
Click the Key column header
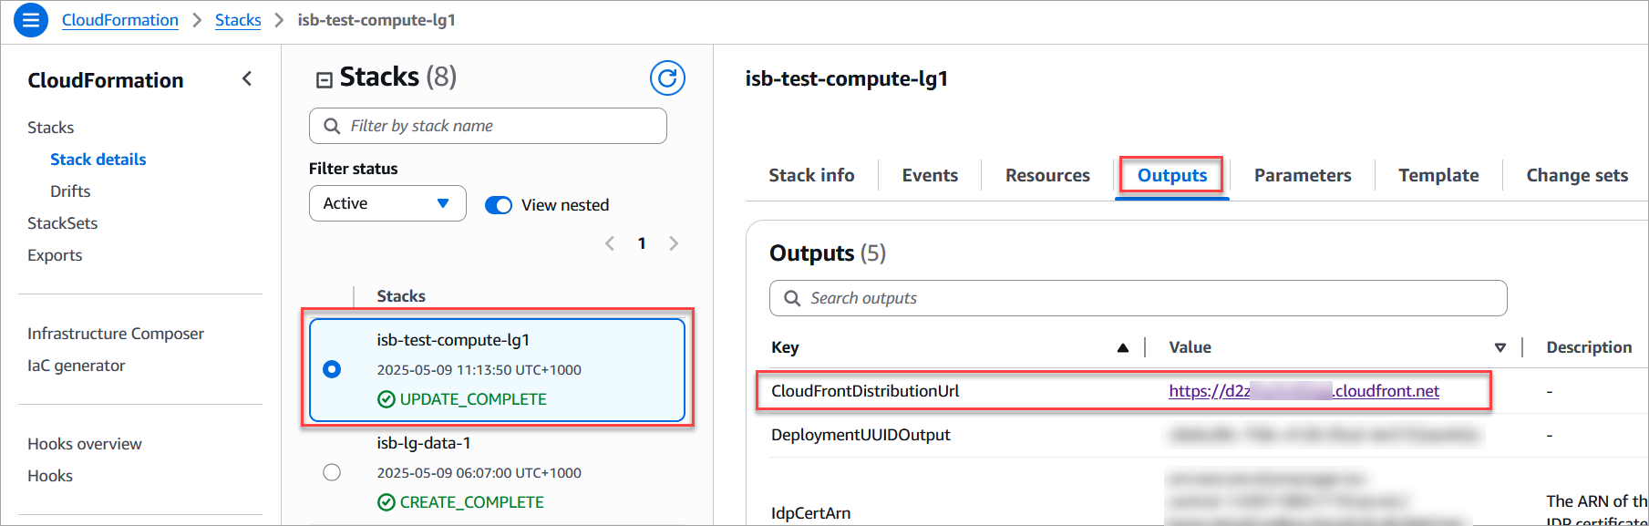tap(785, 347)
